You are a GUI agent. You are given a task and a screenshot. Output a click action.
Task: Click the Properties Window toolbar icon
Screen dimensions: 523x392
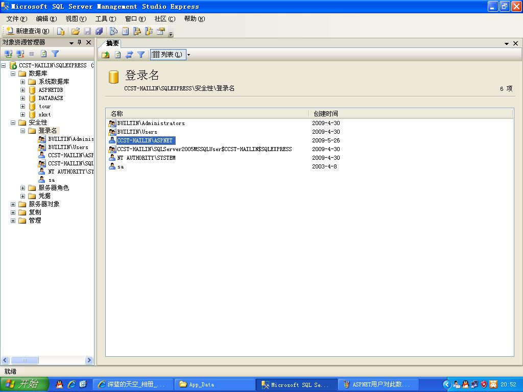pyautogui.click(x=161, y=31)
